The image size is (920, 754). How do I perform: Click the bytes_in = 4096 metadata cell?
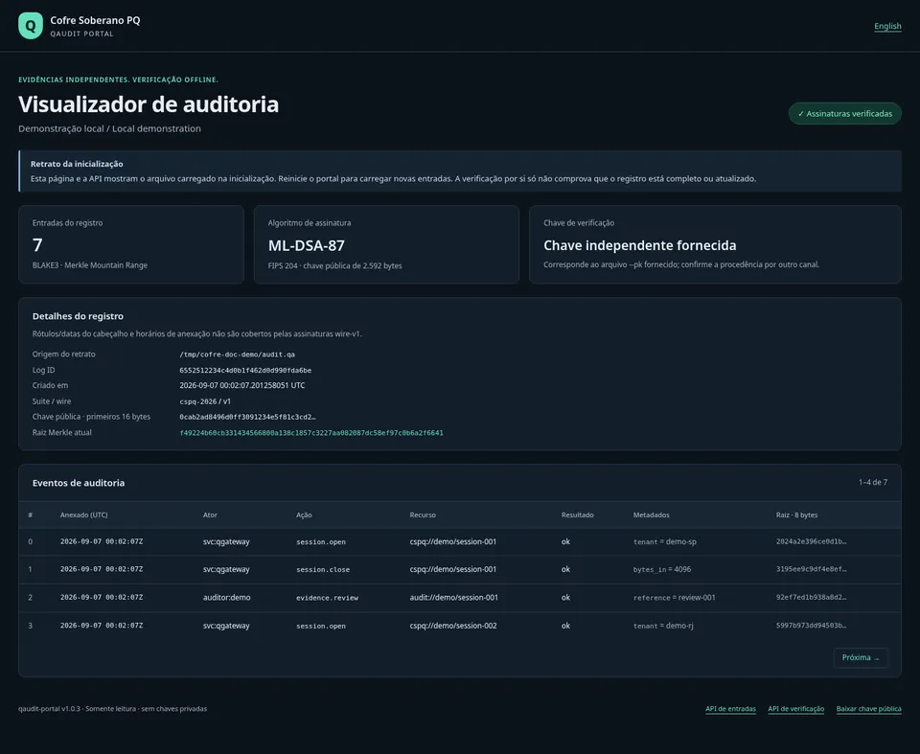click(662, 570)
